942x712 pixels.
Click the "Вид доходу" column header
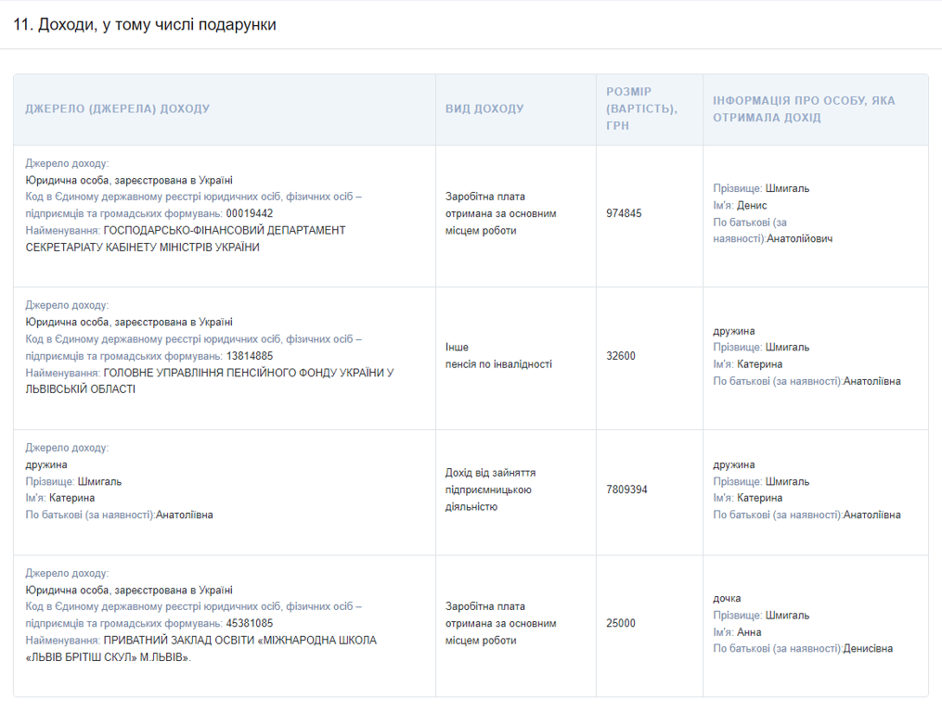pyautogui.click(x=484, y=108)
